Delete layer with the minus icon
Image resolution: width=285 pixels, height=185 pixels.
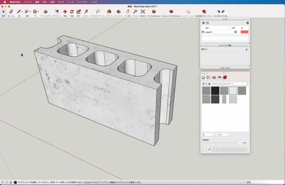(207, 23)
